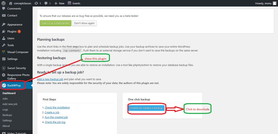Viewport: 278px width, 134px height.
Task: Open the Plugins menu
Action: point(12,31)
